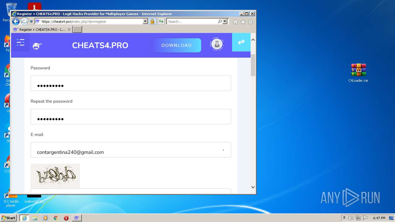Expand the address bar dropdown arrow

145,21
